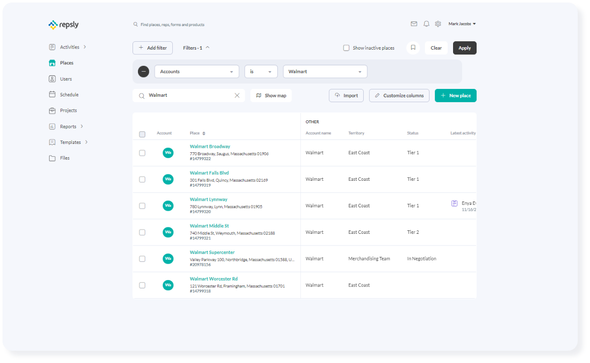This screenshot has height=363, width=590.
Task: Click the Places store icon in sidebar
Action: coord(52,63)
